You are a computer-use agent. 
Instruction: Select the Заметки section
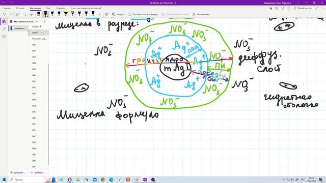[18, 28]
